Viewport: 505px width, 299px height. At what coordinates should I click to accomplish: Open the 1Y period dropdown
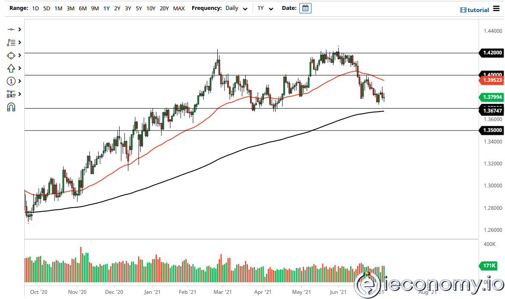266,8
